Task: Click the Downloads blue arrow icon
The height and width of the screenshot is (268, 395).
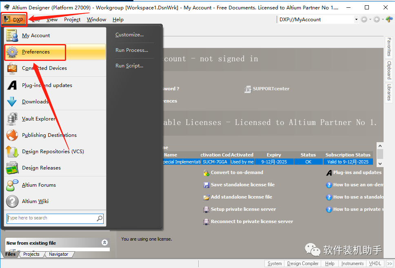Action: (x=12, y=102)
